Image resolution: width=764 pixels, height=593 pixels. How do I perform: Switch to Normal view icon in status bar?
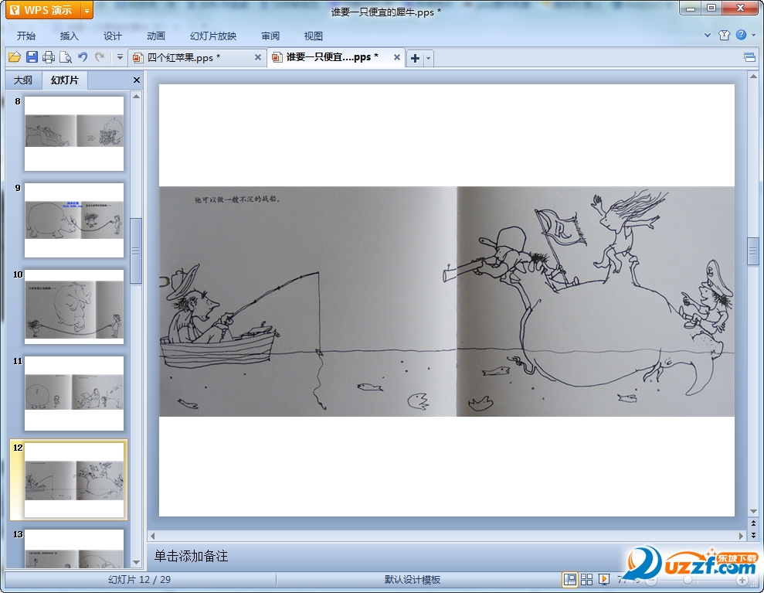point(569,579)
